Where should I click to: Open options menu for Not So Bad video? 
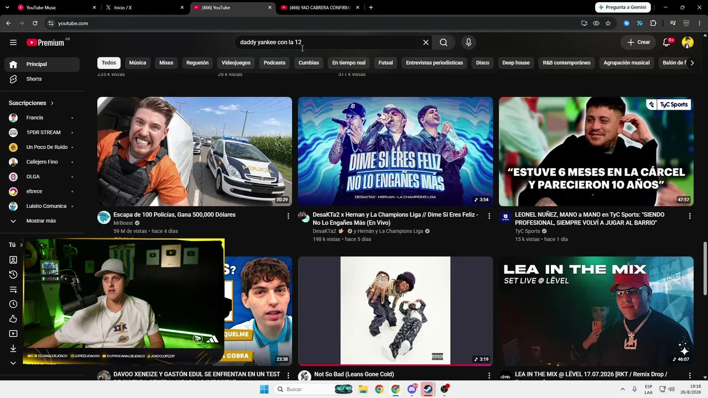(x=489, y=376)
